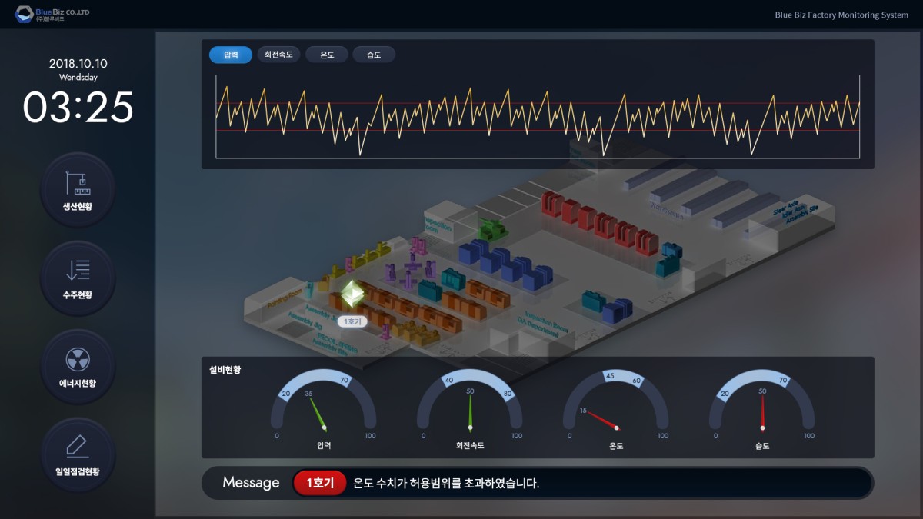Click the Blue Biz logo icon
The height and width of the screenshot is (519, 923).
pyautogui.click(x=24, y=14)
